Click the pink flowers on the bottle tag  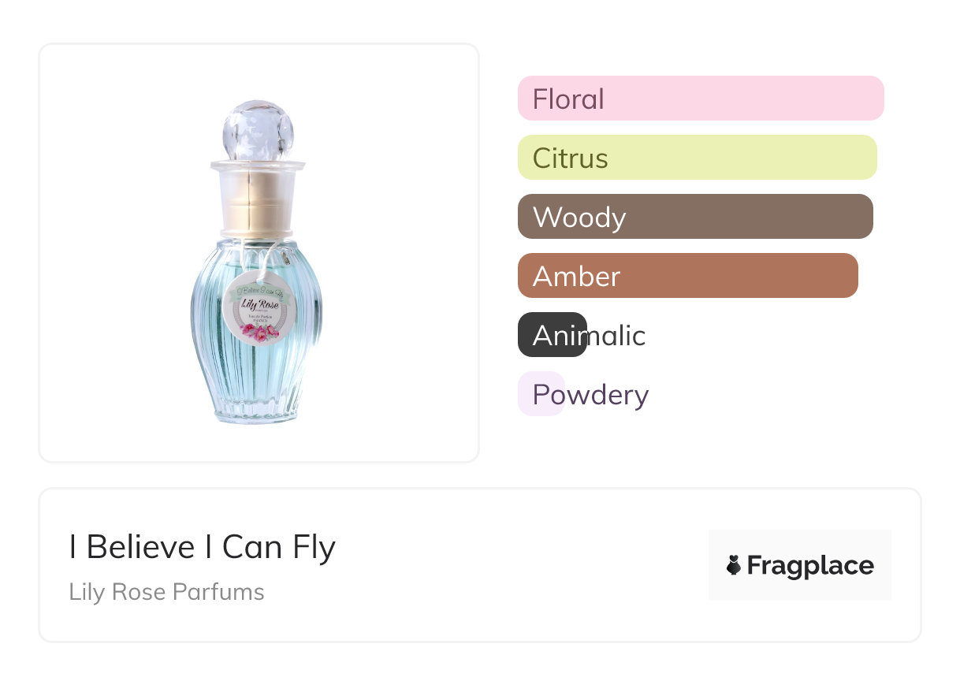(258, 333)
